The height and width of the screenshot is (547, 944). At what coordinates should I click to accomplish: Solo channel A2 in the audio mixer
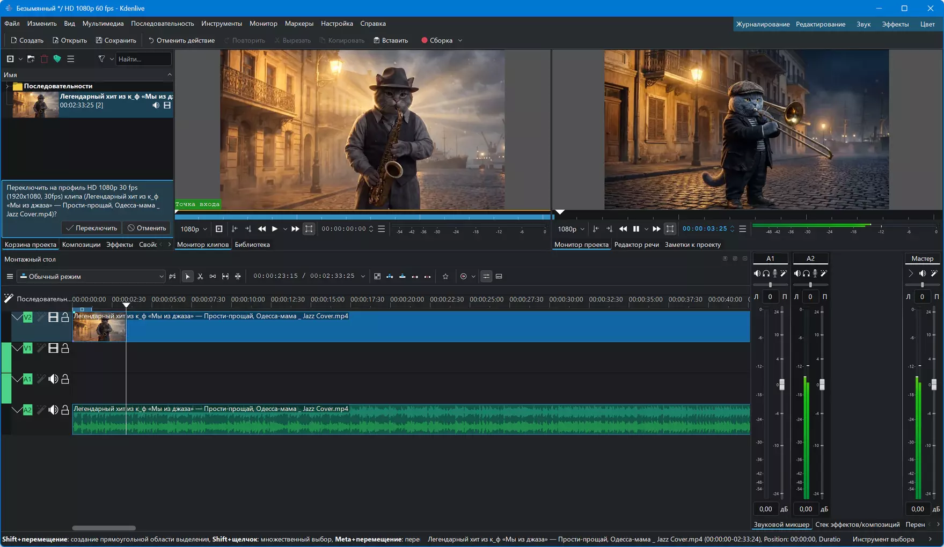(x=806, y=273)
